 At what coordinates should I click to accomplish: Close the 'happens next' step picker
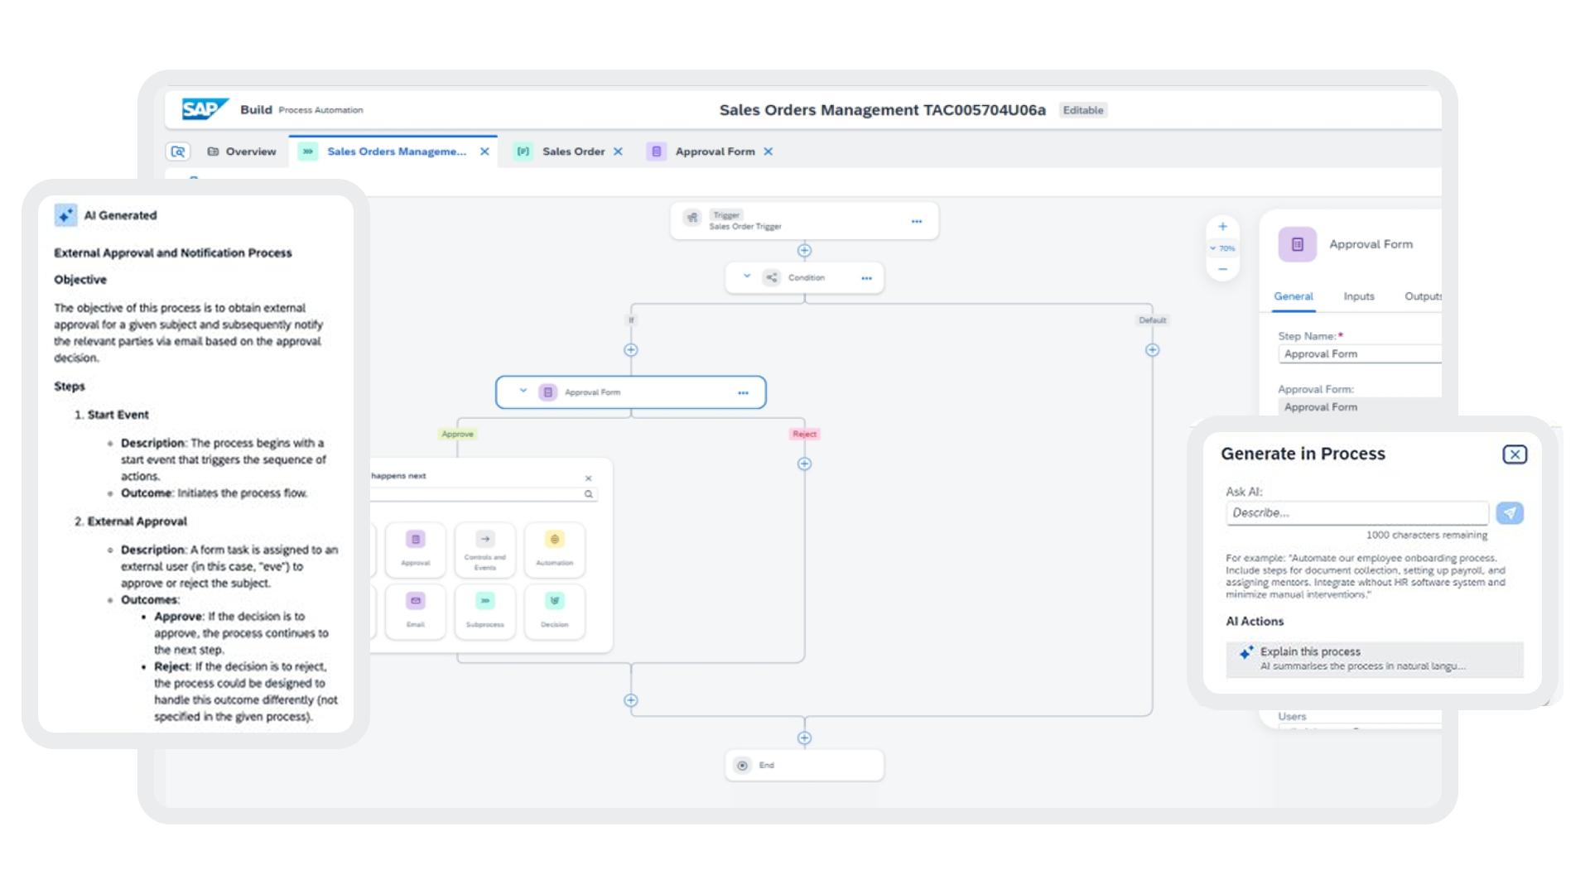click(588, 478)
